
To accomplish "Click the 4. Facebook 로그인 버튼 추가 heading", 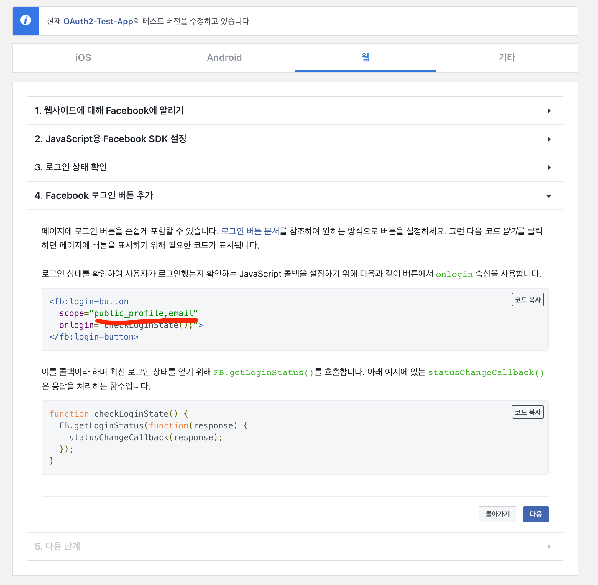I will click(x=94, y=195).
